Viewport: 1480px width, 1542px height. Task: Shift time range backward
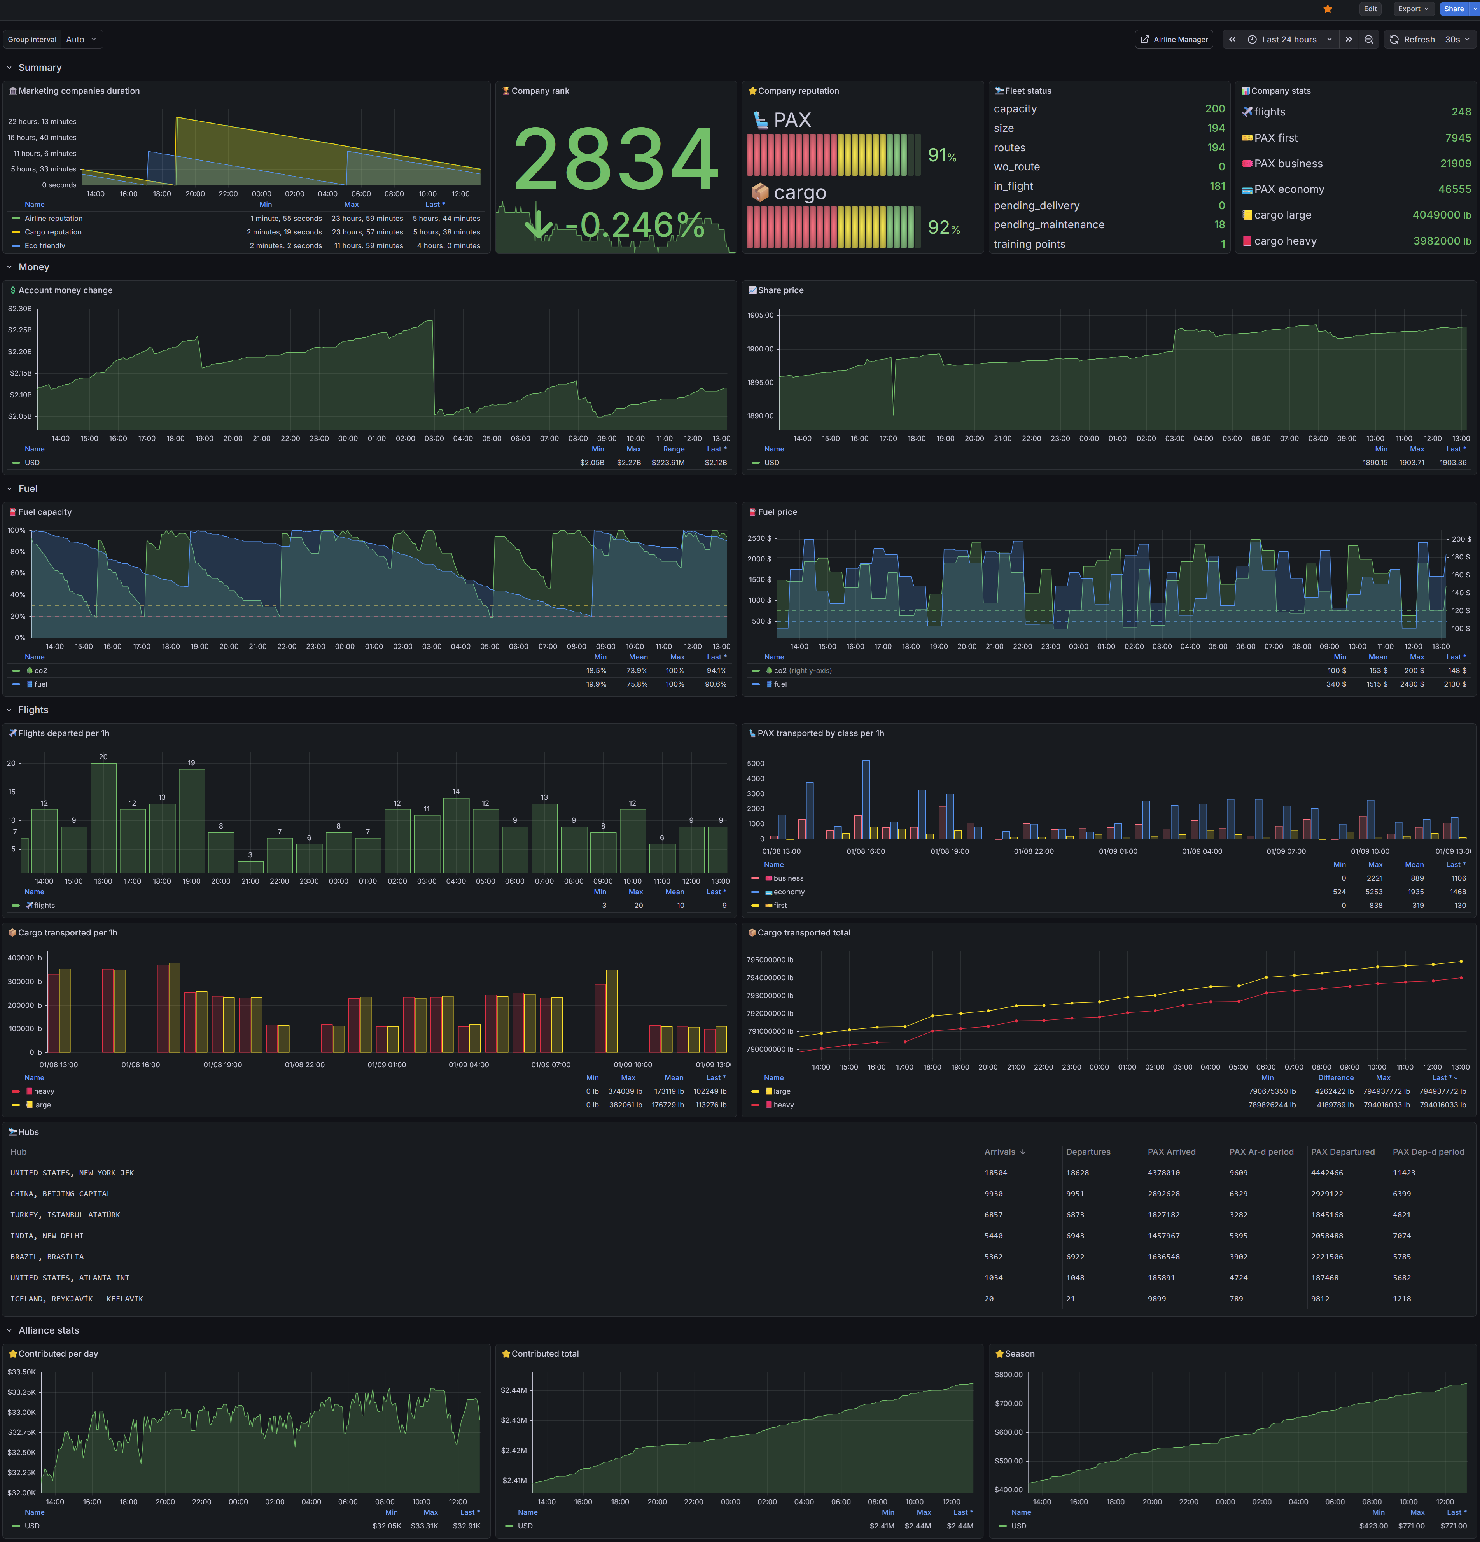pyautogui.click(x=1232, y=39)
